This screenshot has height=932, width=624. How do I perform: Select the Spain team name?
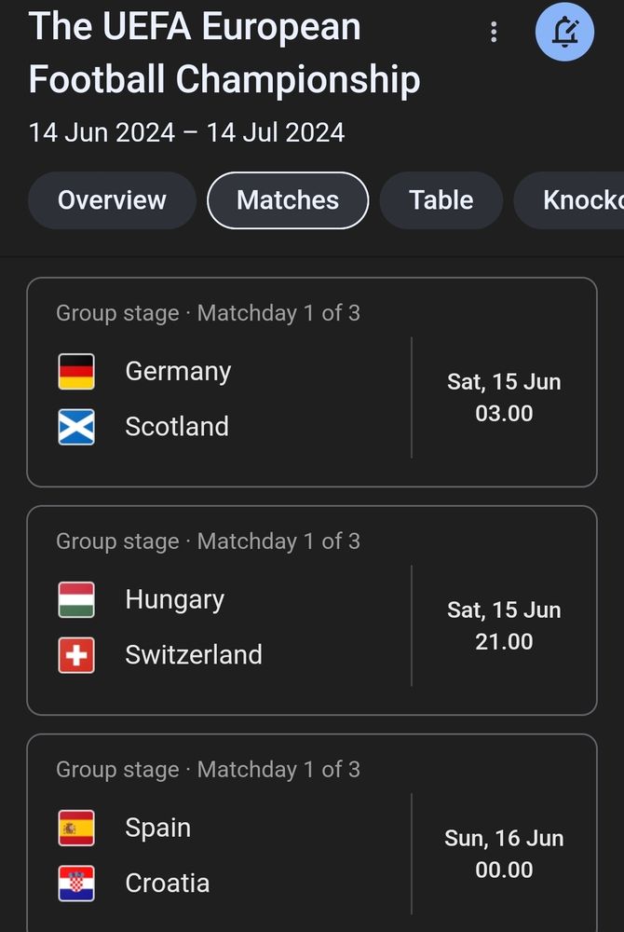point(158,829)
